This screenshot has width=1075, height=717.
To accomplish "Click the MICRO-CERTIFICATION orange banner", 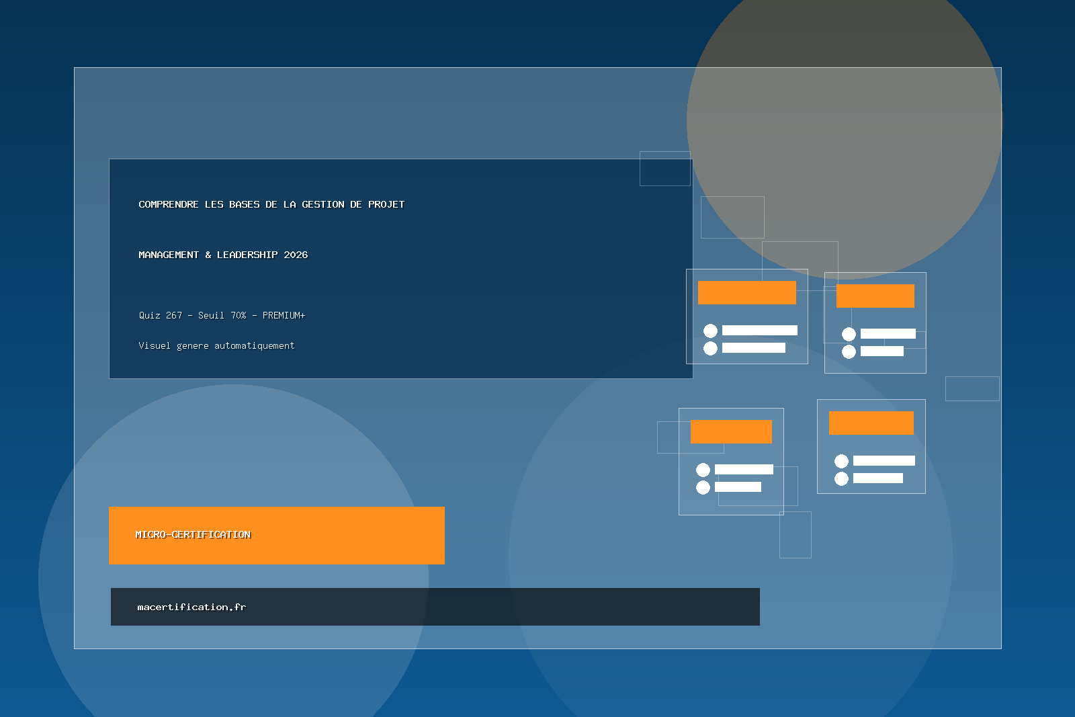I will (276, 535).
